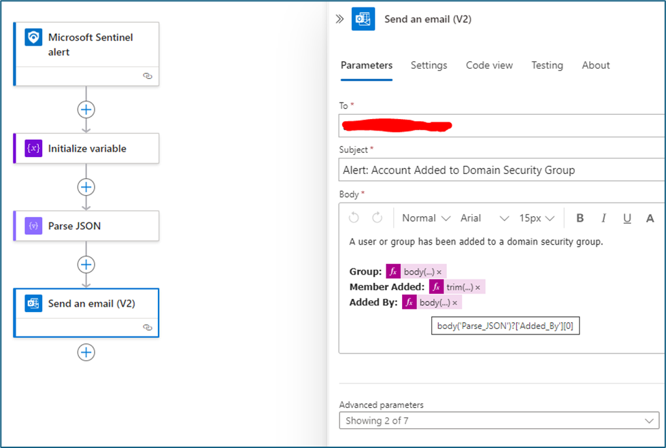Click the redo icon in the body editor
This screenshot has width=666, height=448.
coord(377,218)
